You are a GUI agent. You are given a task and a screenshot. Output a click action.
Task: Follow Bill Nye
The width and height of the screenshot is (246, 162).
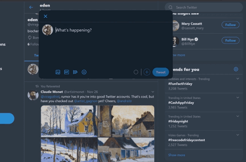(x=231, y=40)
